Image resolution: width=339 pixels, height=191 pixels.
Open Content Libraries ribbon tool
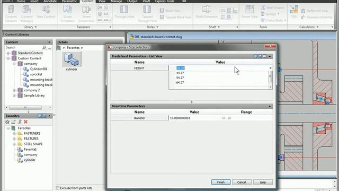[x=11, y=14]
